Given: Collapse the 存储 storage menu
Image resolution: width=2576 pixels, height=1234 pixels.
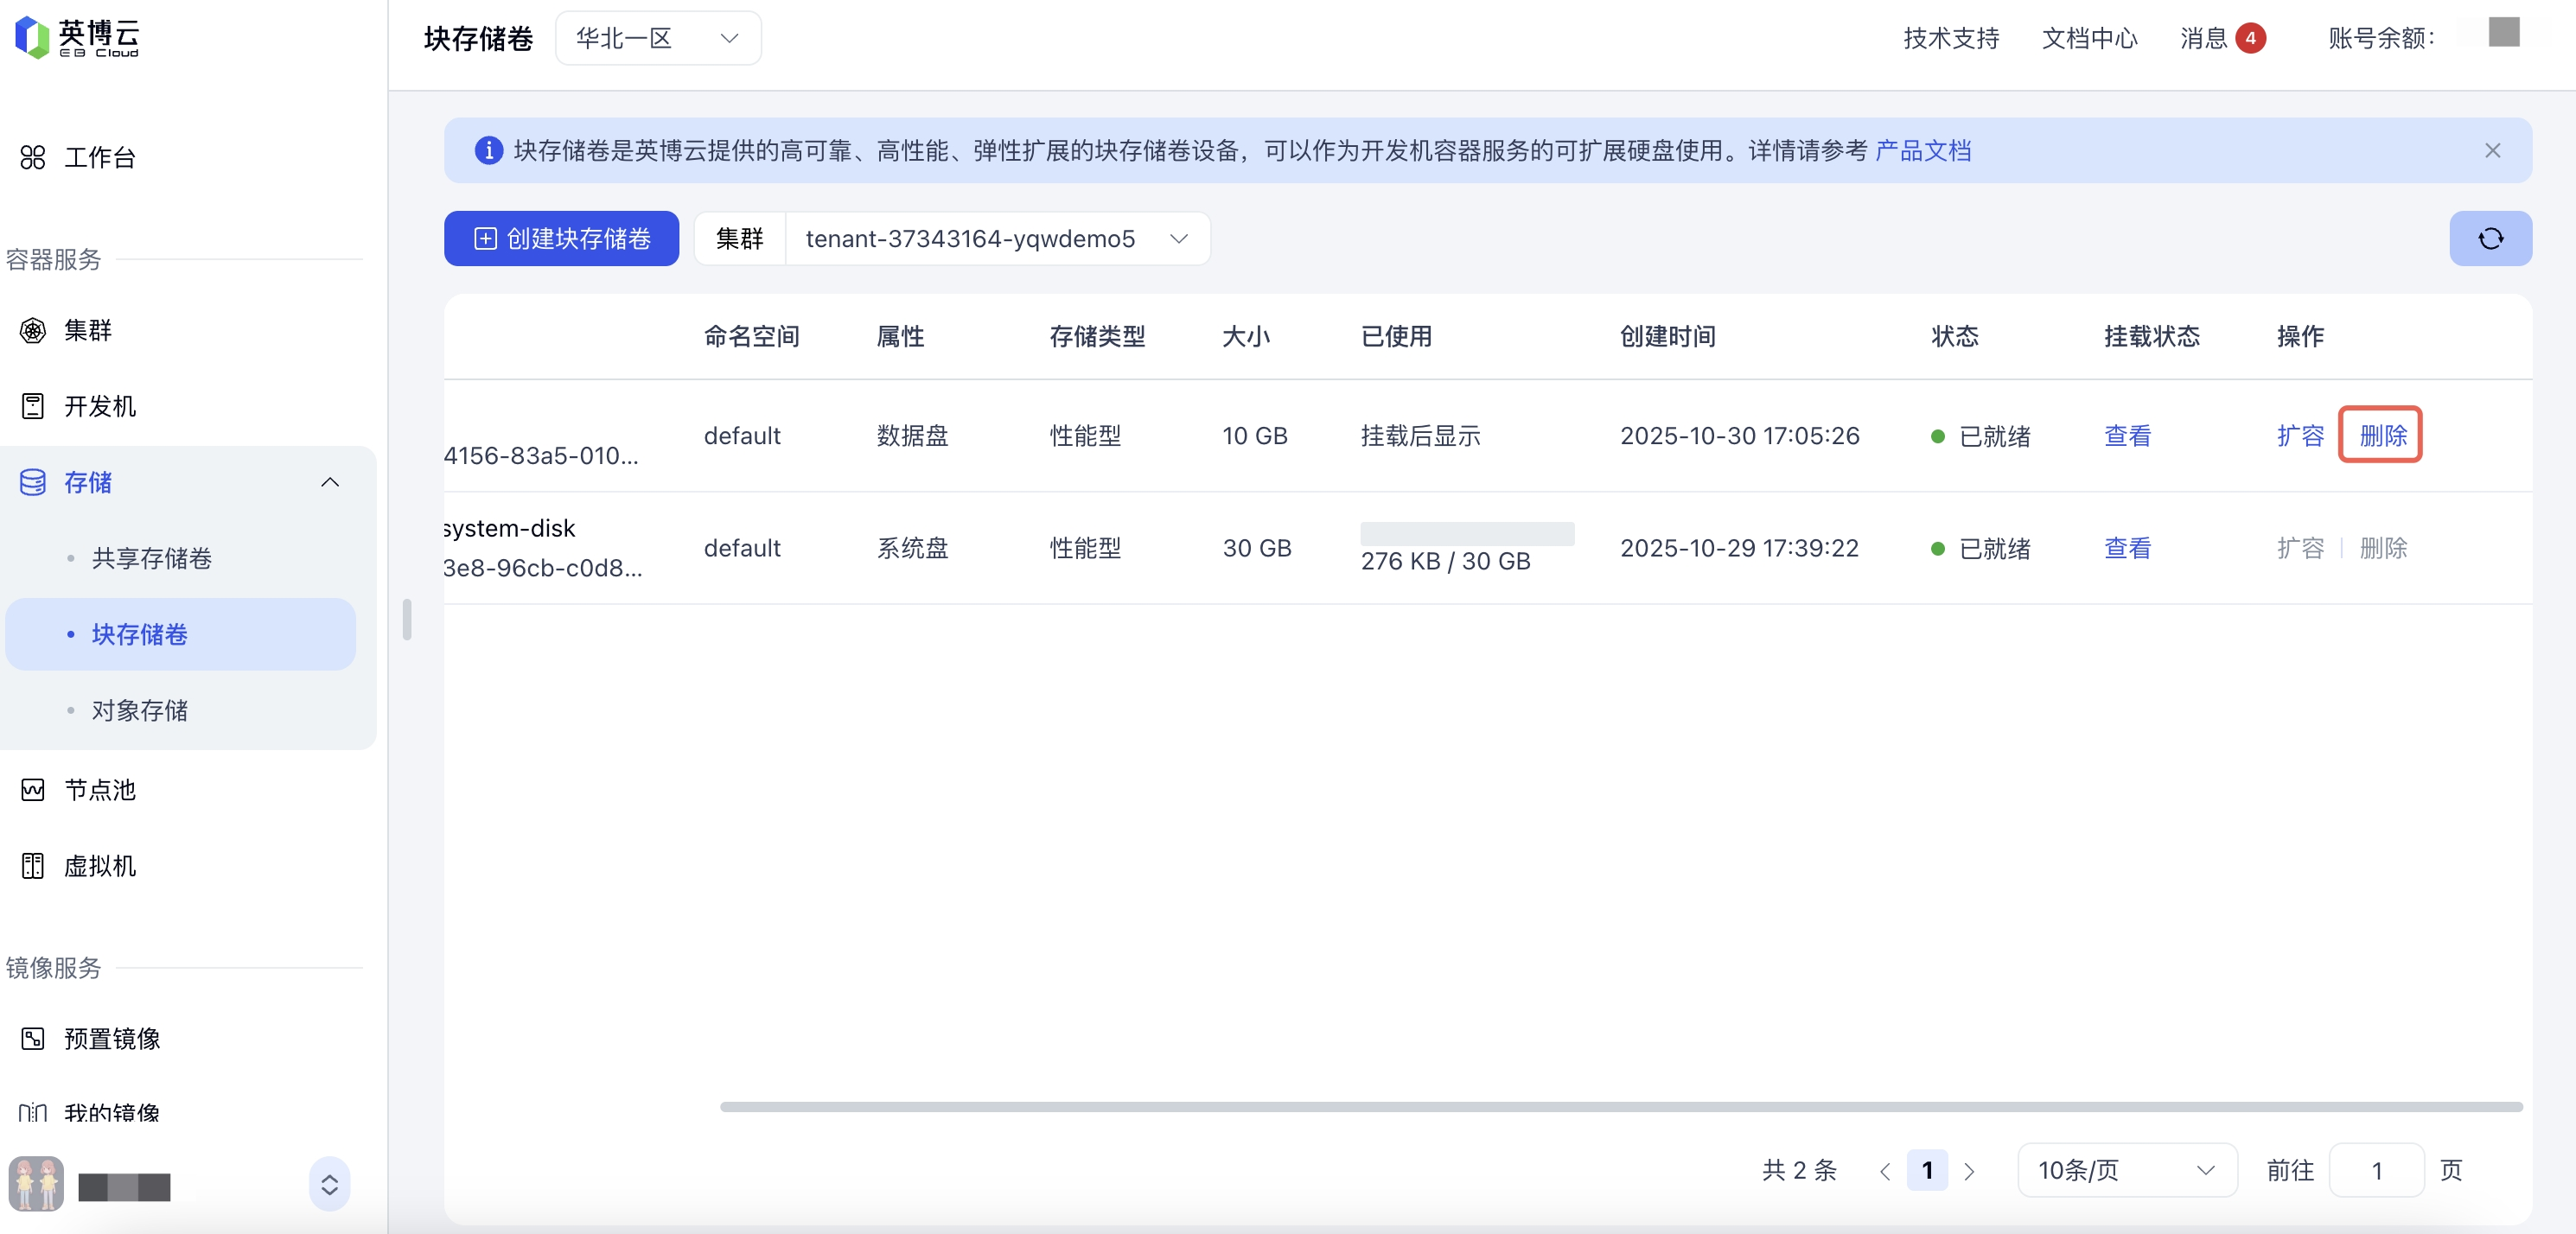Looking at the screenshot, I should [329, 482].
